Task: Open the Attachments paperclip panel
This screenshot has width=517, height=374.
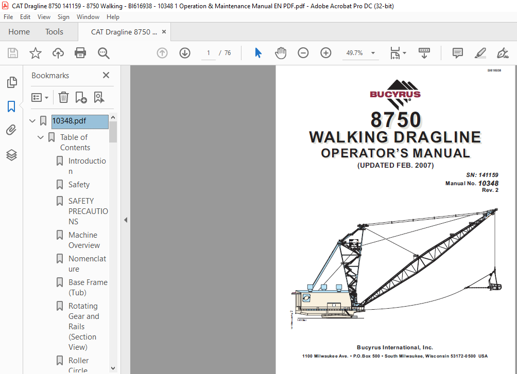Action: point(11,130)
